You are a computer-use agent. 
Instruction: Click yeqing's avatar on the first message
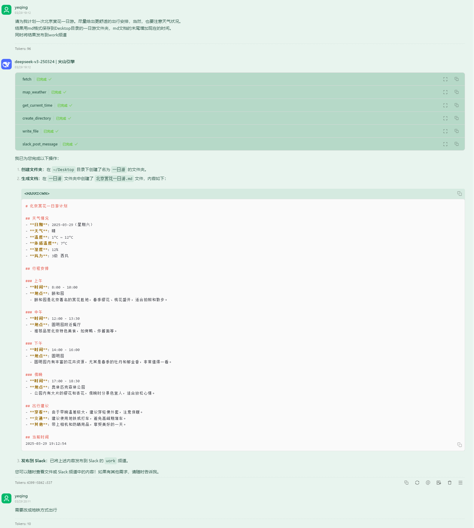6,10
